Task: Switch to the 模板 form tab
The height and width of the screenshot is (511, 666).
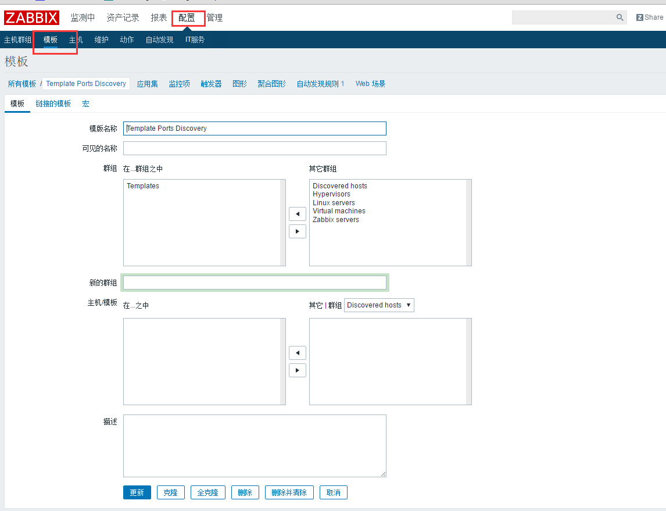Action: pos(17,103)
